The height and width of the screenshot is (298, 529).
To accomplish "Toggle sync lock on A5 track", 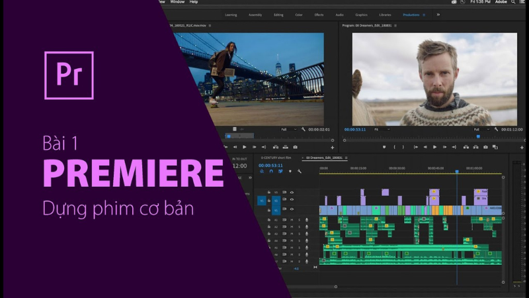I will coord(284,248).
